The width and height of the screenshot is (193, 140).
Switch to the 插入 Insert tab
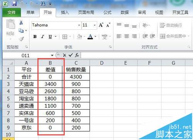tap(65, 12)
